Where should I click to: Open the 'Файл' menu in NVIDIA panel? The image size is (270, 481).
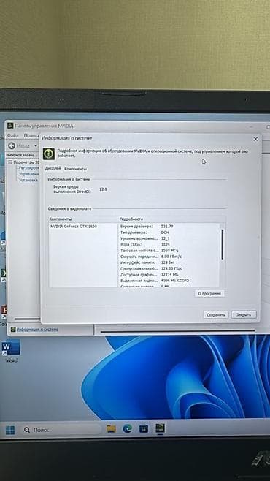pyautogui.click(x=13, y=135)
